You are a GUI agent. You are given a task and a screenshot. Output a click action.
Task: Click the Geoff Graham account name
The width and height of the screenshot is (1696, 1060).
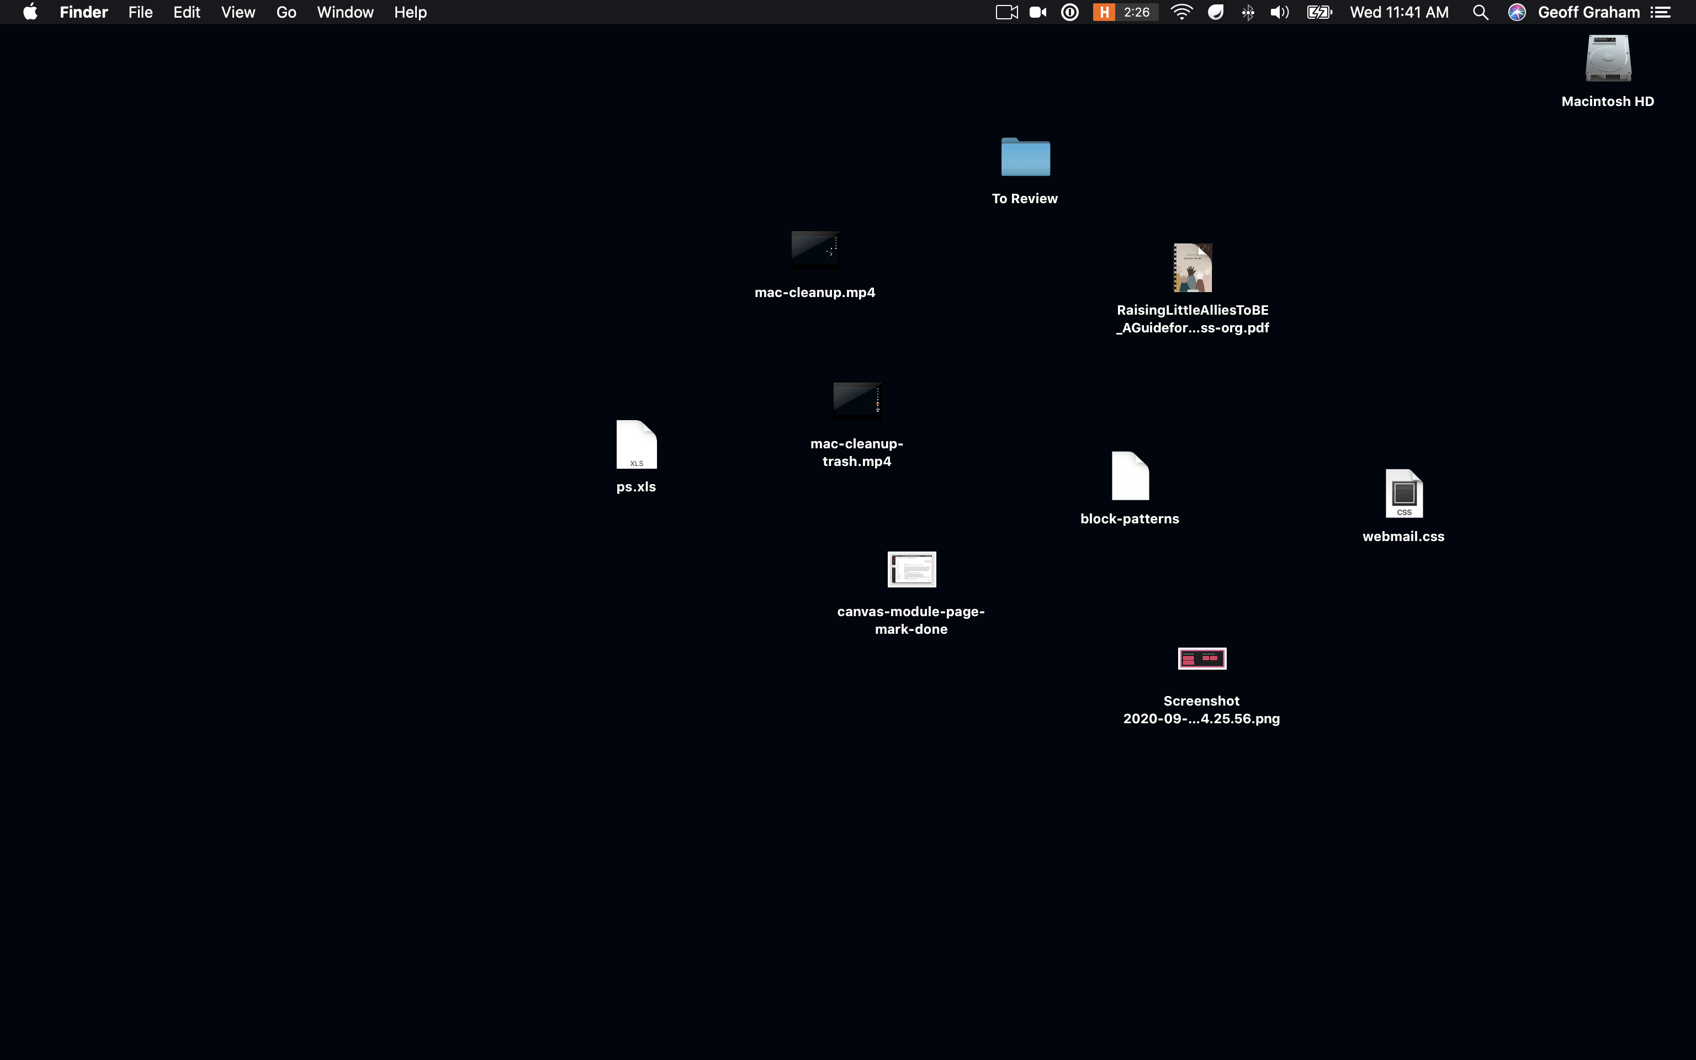[1589, 12]
